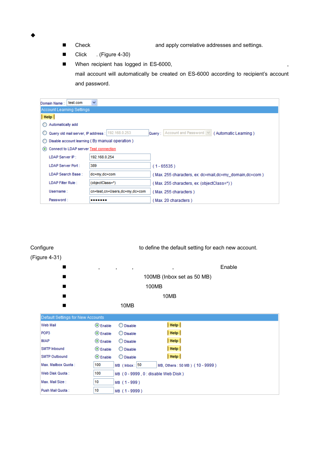
Task: Enable SMTP Inbound for new accounts
Action: tap(97, 349)
